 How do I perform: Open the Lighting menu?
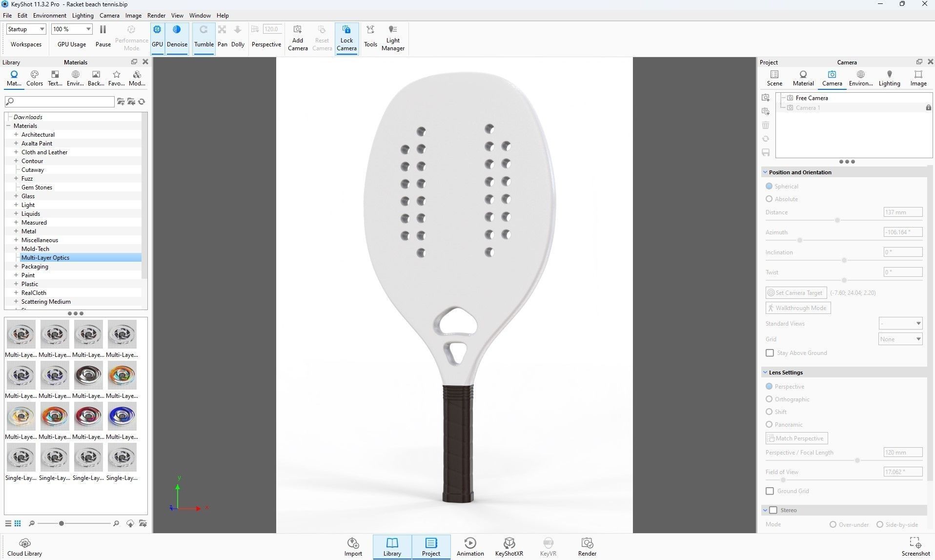(x=82, y=16)
